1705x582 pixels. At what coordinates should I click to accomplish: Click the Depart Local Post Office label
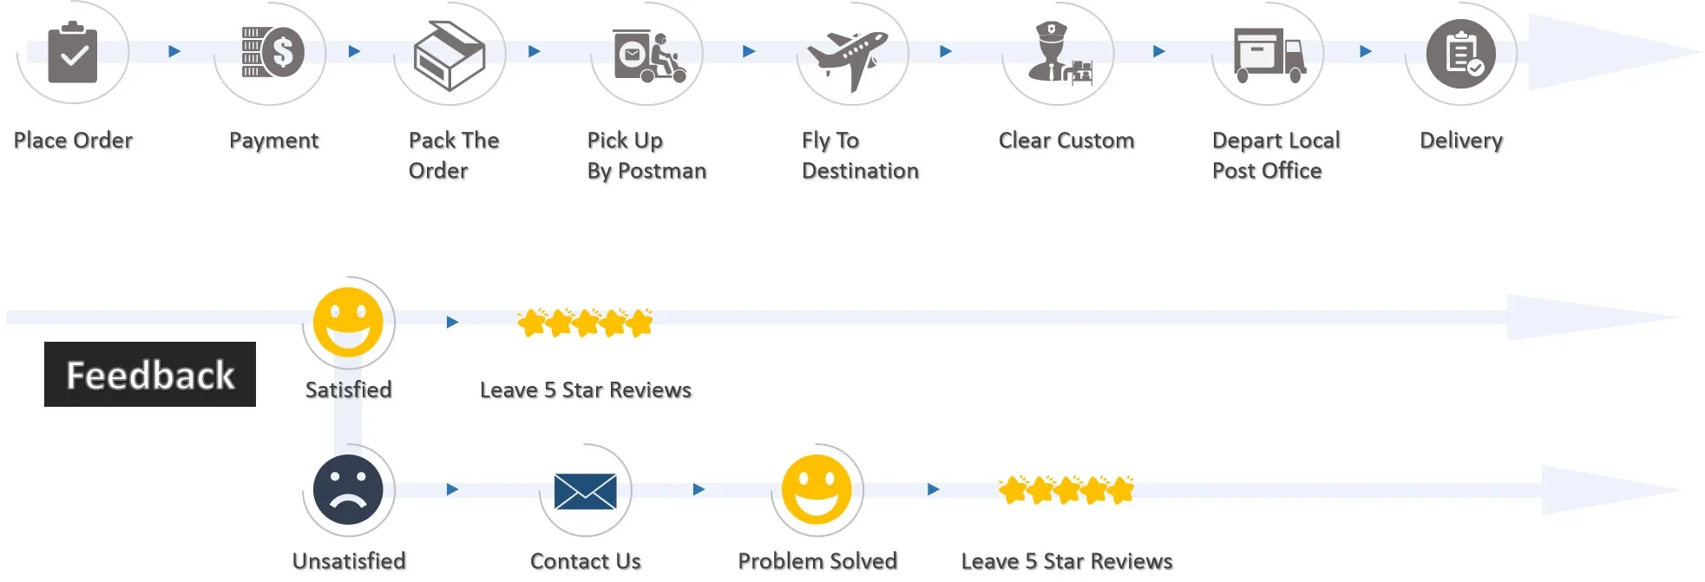tap(1275, 155)
